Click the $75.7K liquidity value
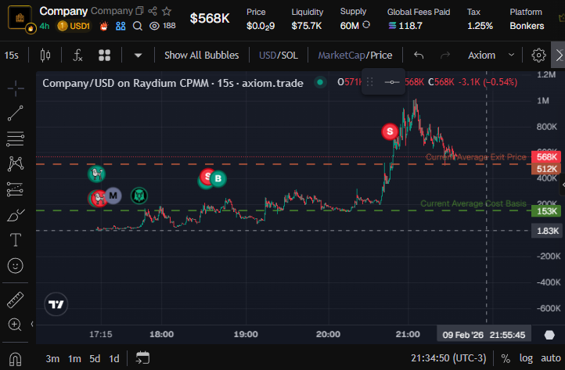Image resolution: width=565 pixels, height=370 pixels. [x=307, y=26]
